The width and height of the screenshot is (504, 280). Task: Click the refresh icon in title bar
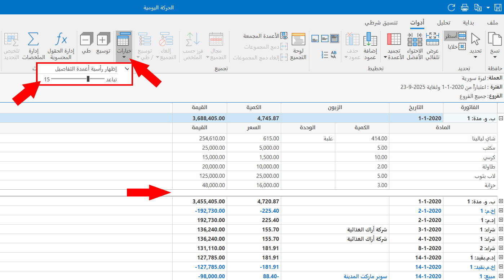(x=451, y=8)
